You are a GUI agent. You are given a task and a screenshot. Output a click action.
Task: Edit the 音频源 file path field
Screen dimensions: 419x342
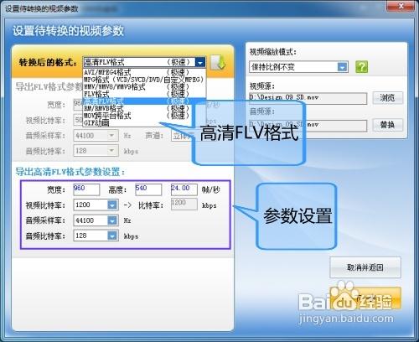(308, 125)
